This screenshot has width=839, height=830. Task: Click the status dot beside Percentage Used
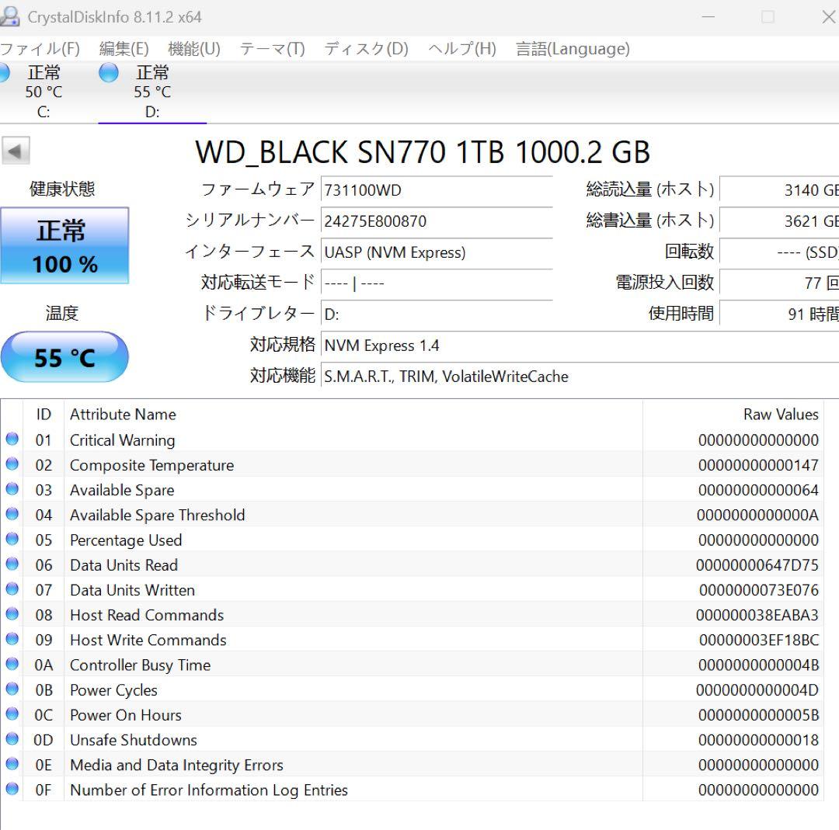click(x=11, y=540)
